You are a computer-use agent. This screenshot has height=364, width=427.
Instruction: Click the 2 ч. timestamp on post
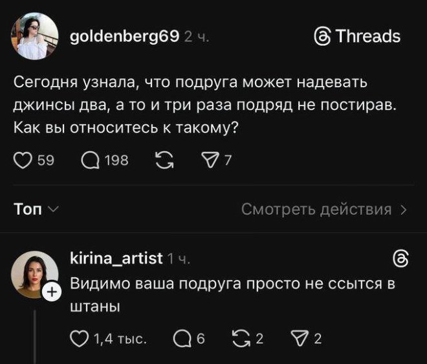click(x=196, y=37)
